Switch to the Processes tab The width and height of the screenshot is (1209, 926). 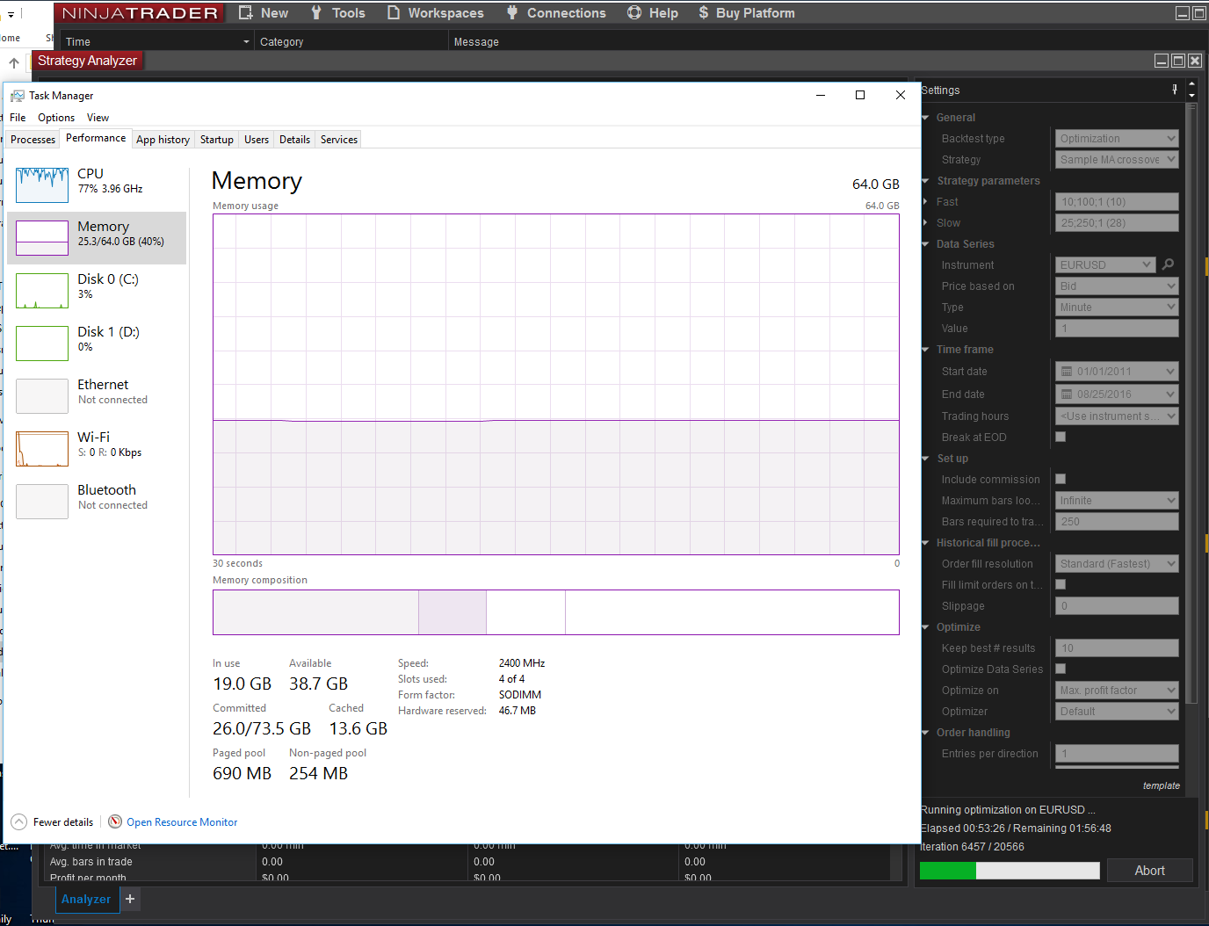33,140
